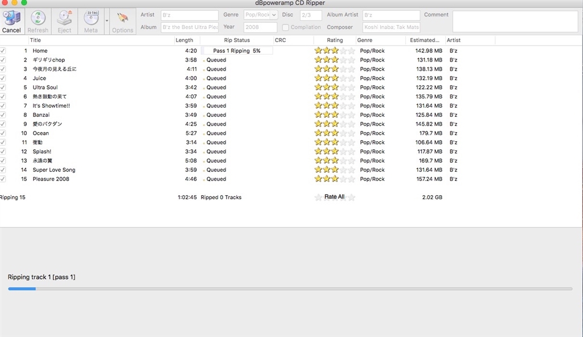This screenshot has height=337, width=583.
Task: Click Rate All rating control
Action: (335, 197)
